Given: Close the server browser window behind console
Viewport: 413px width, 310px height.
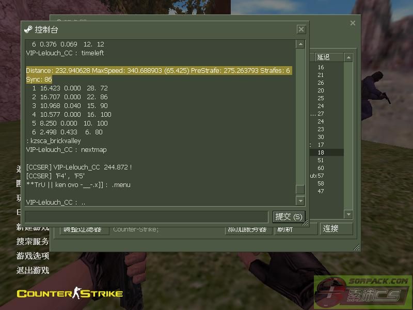Looking at the screenshot, I should 353,23.
